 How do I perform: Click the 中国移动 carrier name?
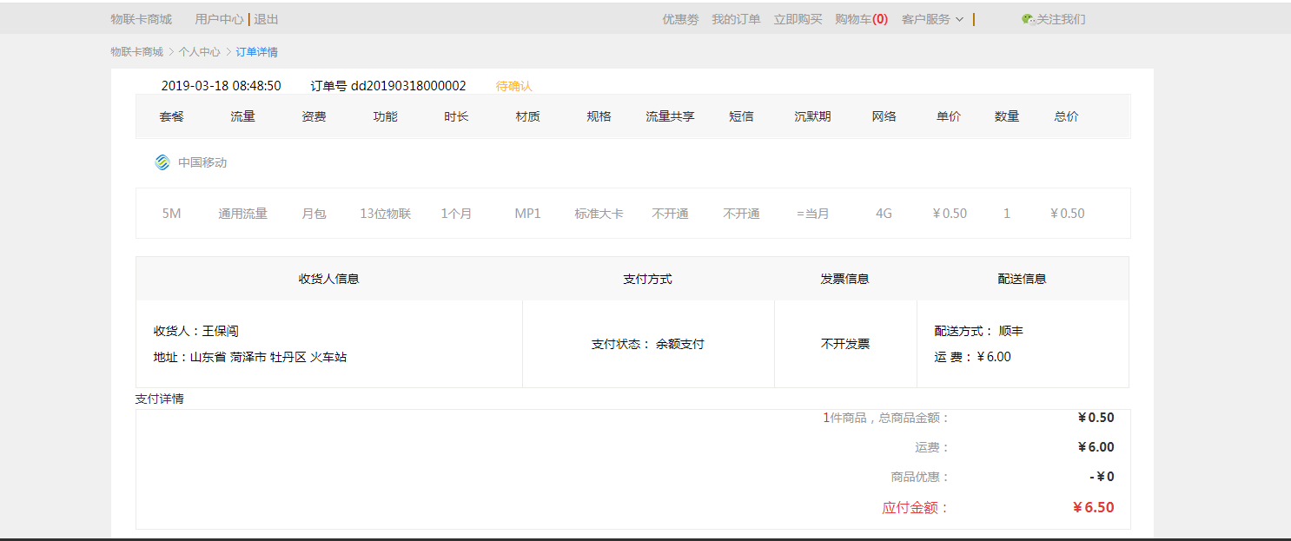tap(202, 162)
